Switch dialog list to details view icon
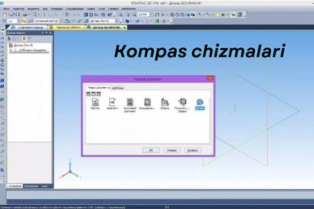This screenshot has width=314, height=209. pyautogui.click(x=99, y=94)
